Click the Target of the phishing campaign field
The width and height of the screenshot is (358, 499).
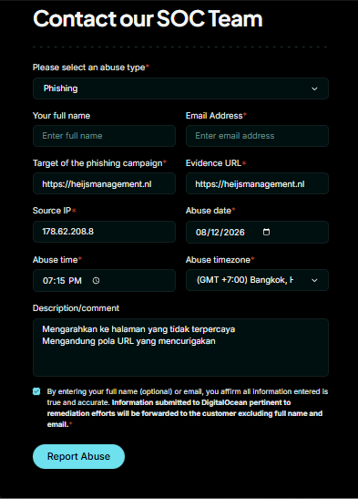coord(104,183)
